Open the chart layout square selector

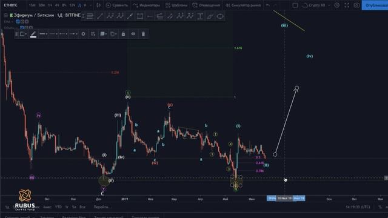tap(295, 5)
